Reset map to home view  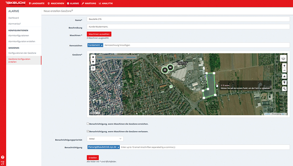pyautogui.click(x=284, y=76)
